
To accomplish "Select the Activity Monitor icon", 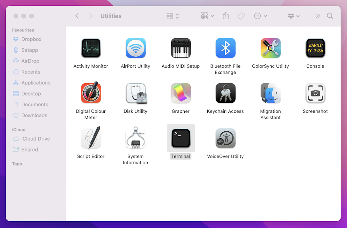I will click(90, 48).
